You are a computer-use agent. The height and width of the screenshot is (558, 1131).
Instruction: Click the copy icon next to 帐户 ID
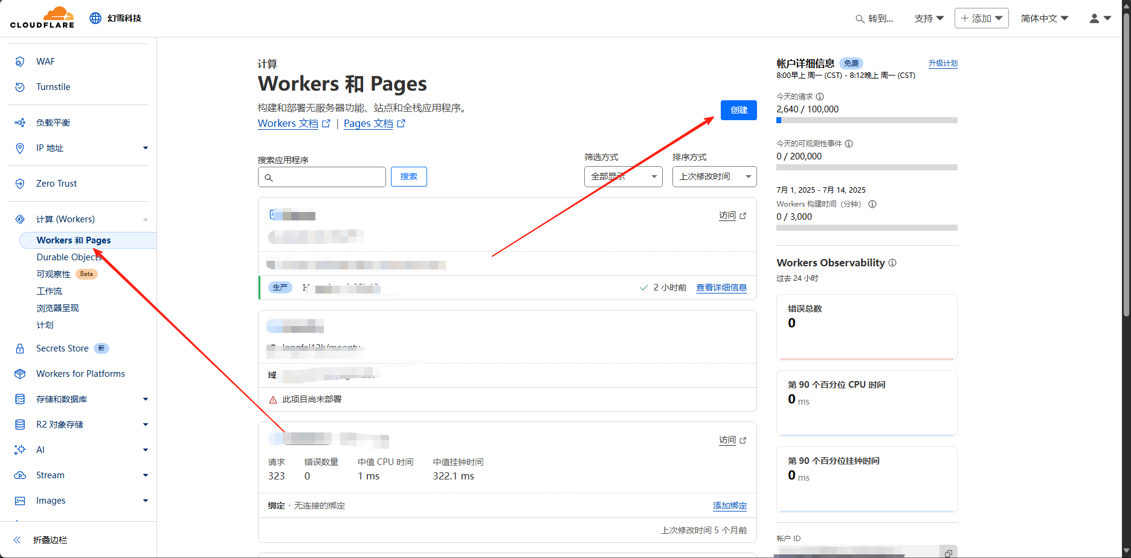[x=949, y=553]
